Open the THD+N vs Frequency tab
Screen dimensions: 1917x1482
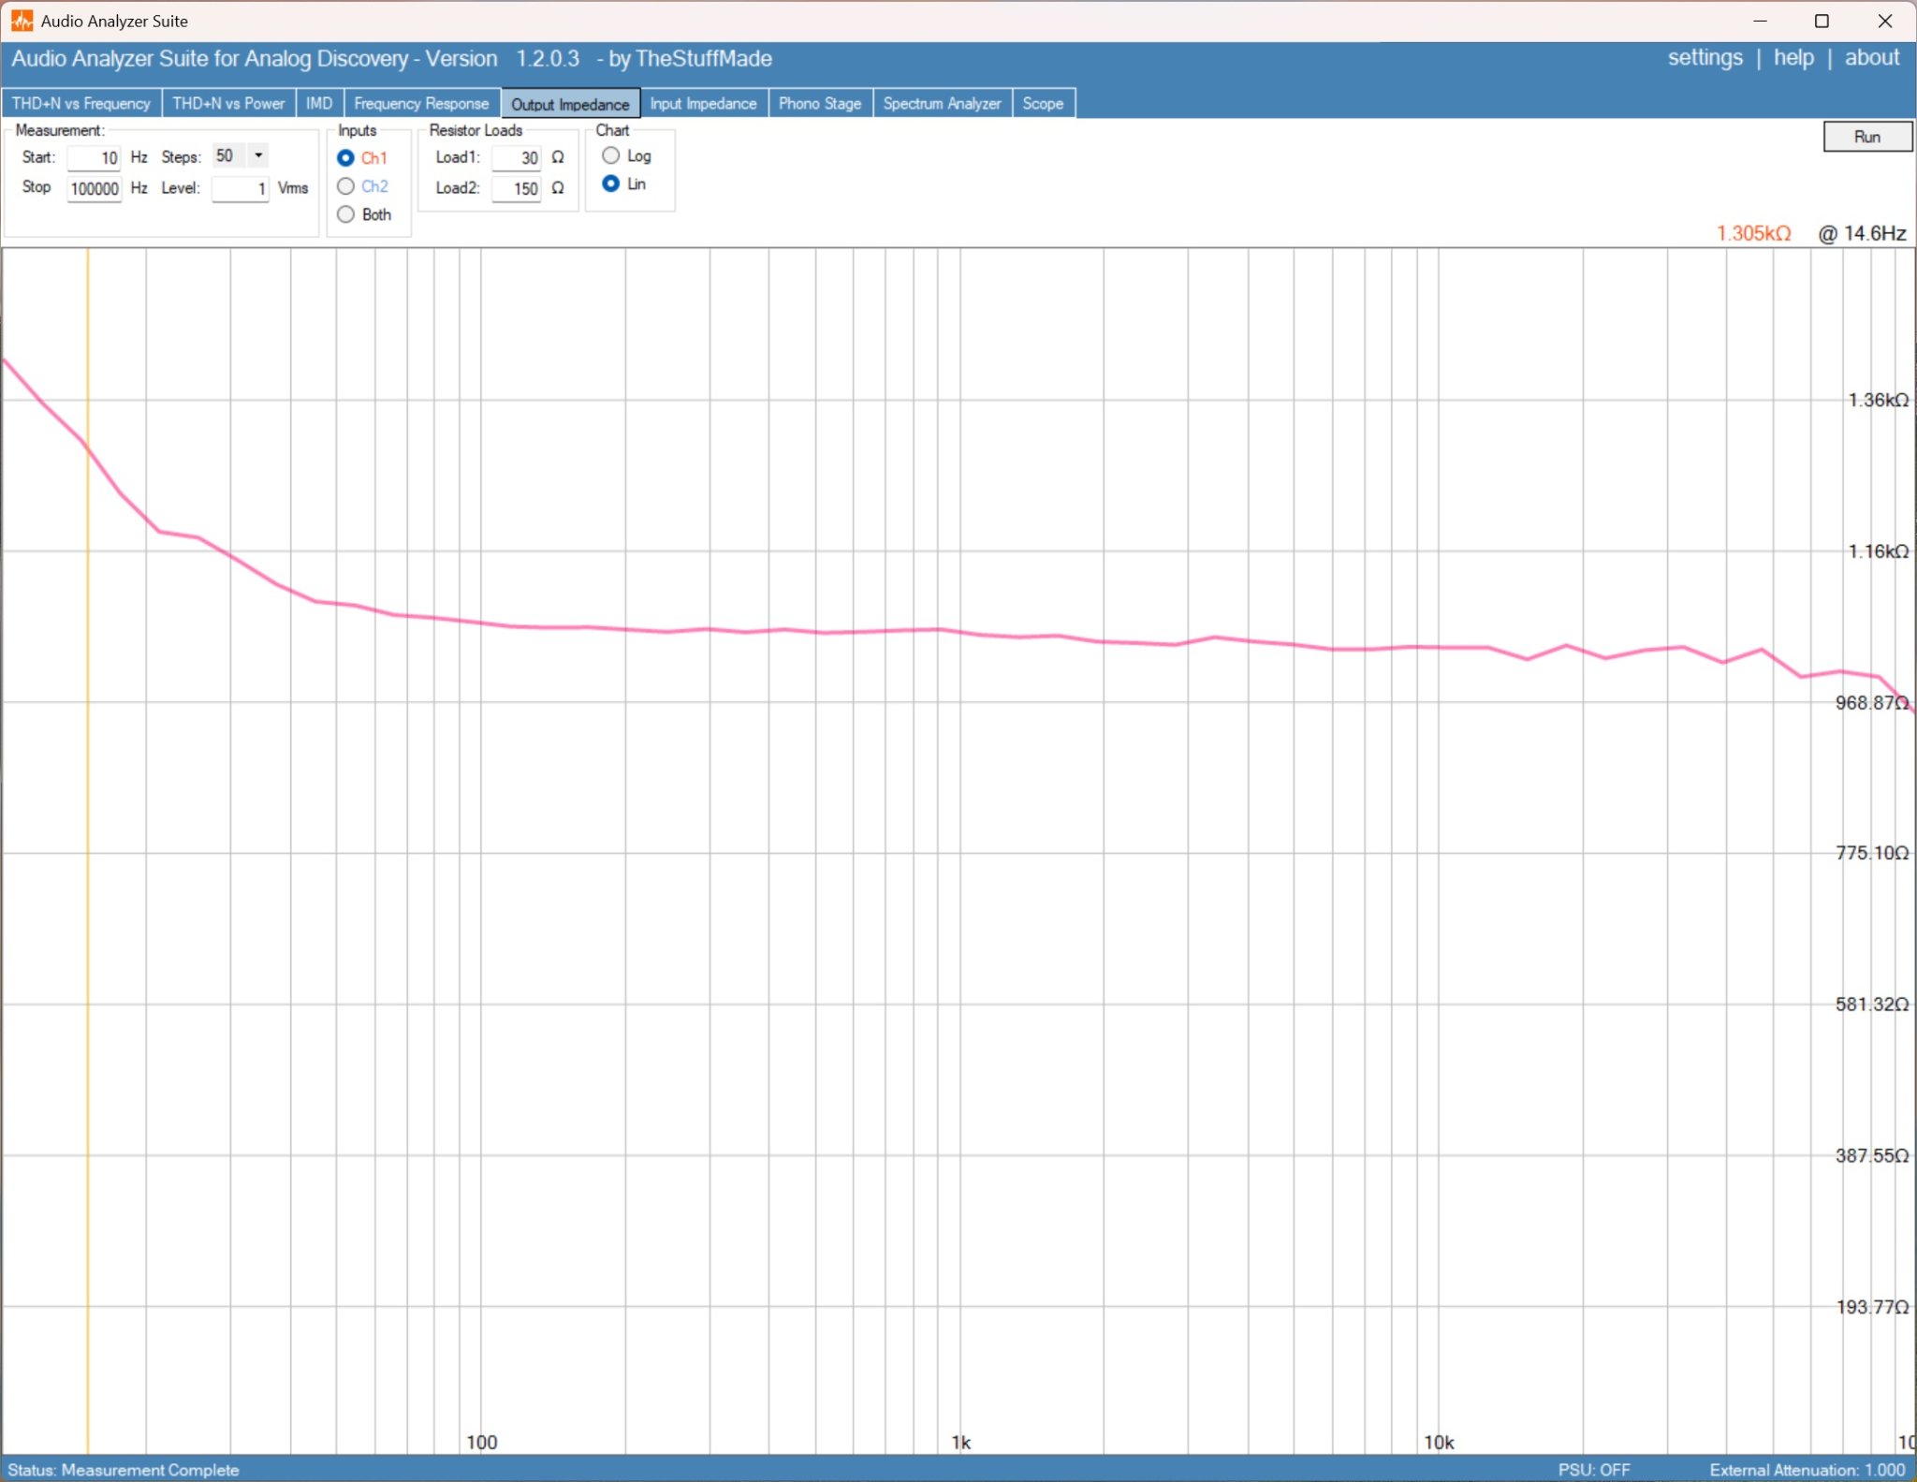(x=81, y=103)
